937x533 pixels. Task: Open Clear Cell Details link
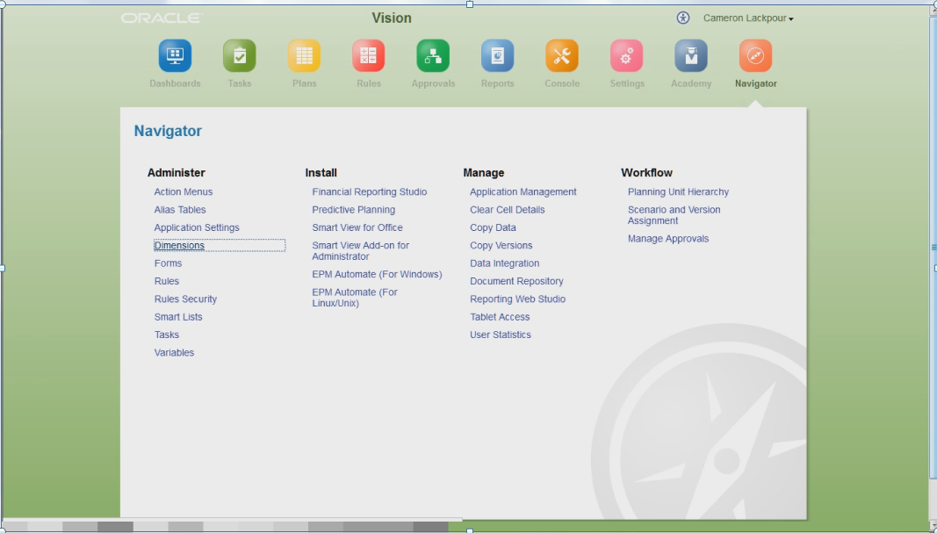(x=508, y=210)
